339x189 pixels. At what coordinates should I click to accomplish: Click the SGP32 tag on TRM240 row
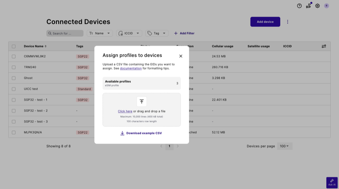click(82, 67)
